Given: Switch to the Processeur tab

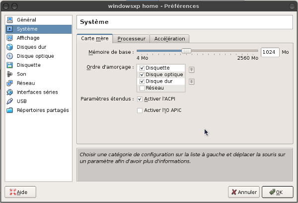Looking at the screenshot, I should [x=131, y=39].
